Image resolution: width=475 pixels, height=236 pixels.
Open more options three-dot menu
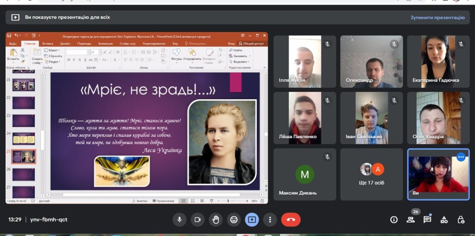[x=270, y=219]
